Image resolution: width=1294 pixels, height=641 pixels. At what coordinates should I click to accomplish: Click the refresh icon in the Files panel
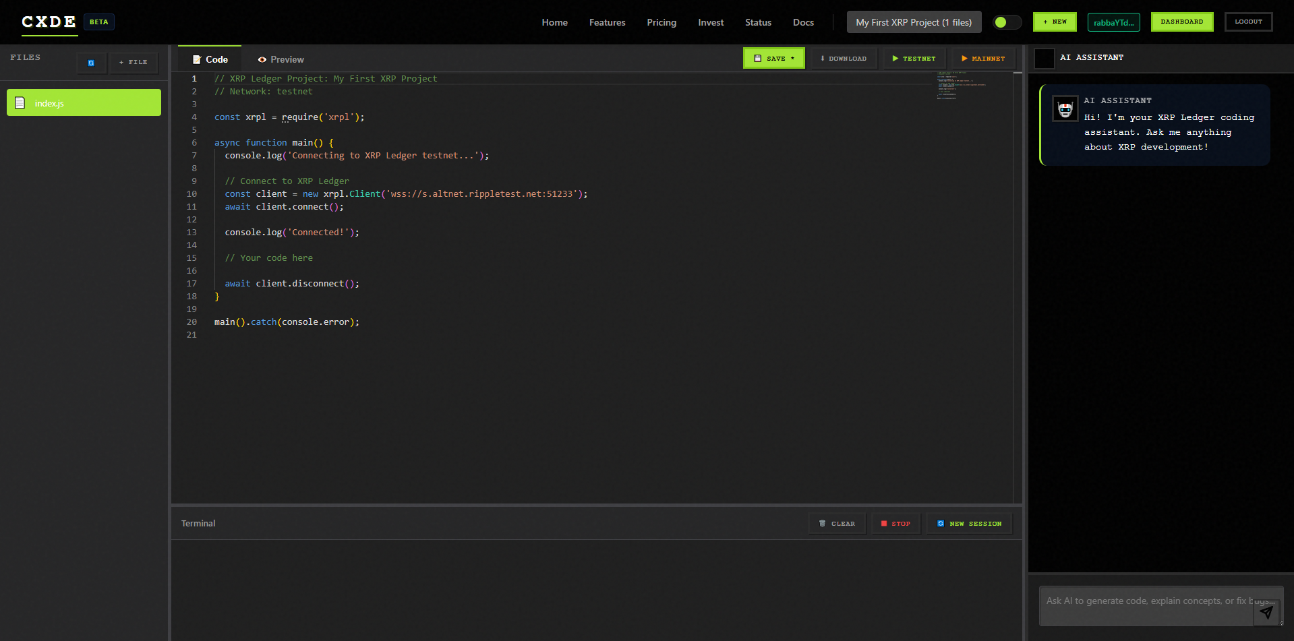91,63
